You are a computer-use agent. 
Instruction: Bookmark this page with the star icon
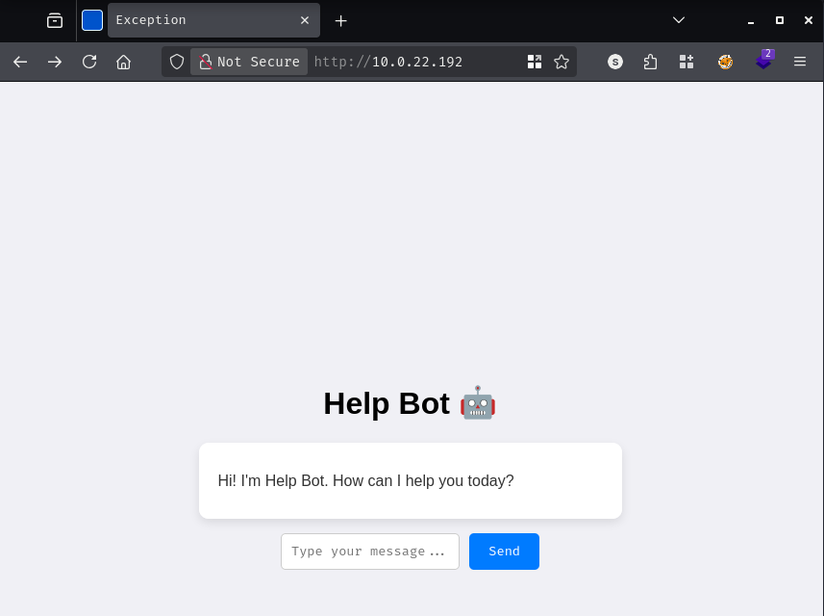pos(562,62)
